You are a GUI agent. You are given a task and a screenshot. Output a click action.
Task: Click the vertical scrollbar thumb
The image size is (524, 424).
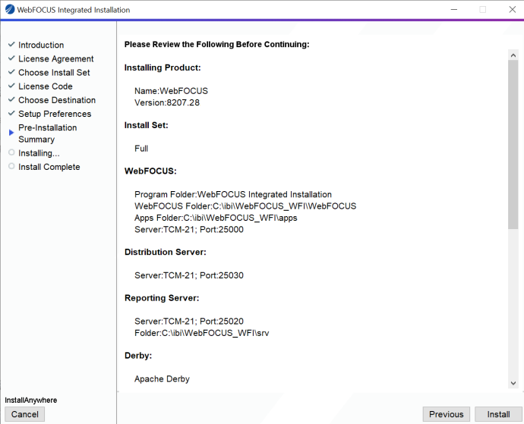[x=513, y=145]
